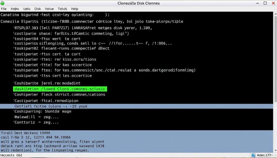Select green highlighted 'daskiletion /lowed Clons' line
Viewport: 277px width, 158px height.
click(60, 89)
